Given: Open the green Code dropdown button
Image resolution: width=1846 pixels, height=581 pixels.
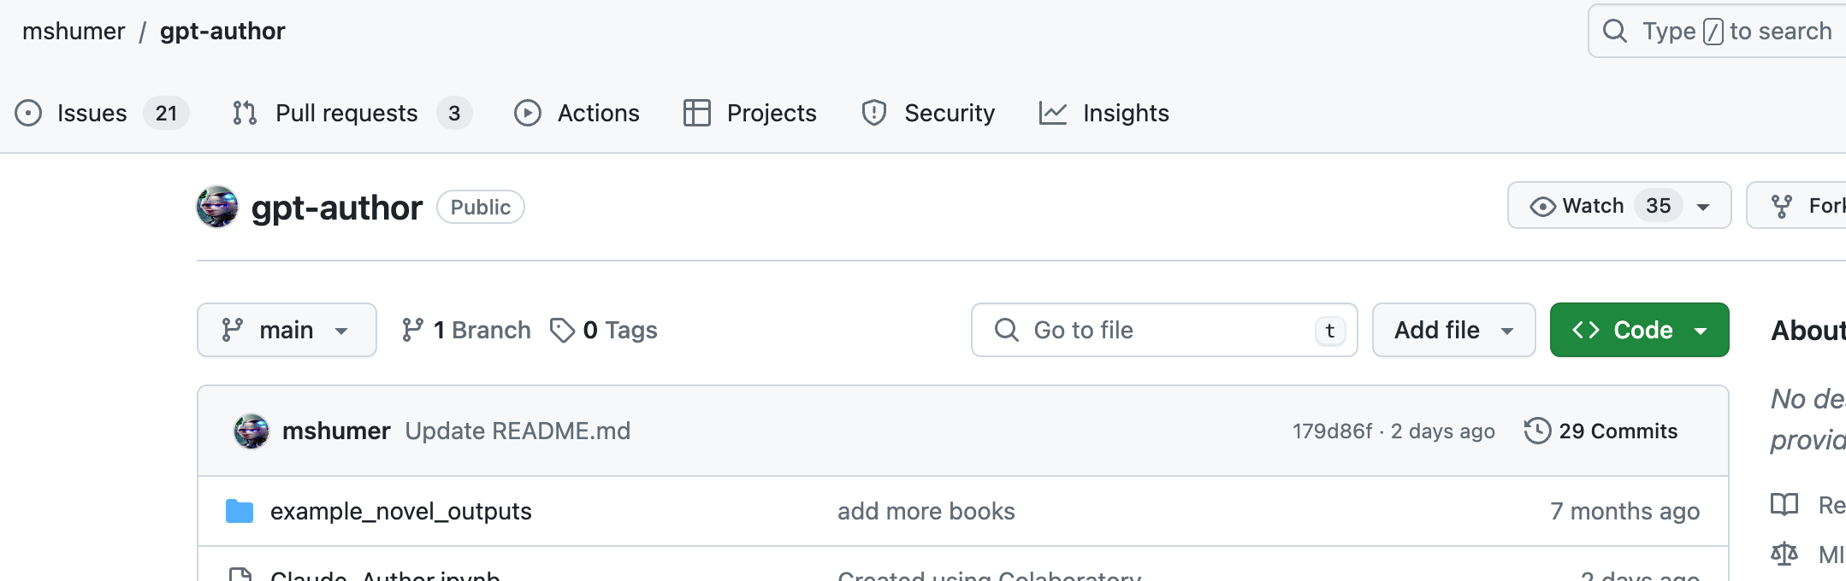Looking at the screenshot, I should point(1639,330).
